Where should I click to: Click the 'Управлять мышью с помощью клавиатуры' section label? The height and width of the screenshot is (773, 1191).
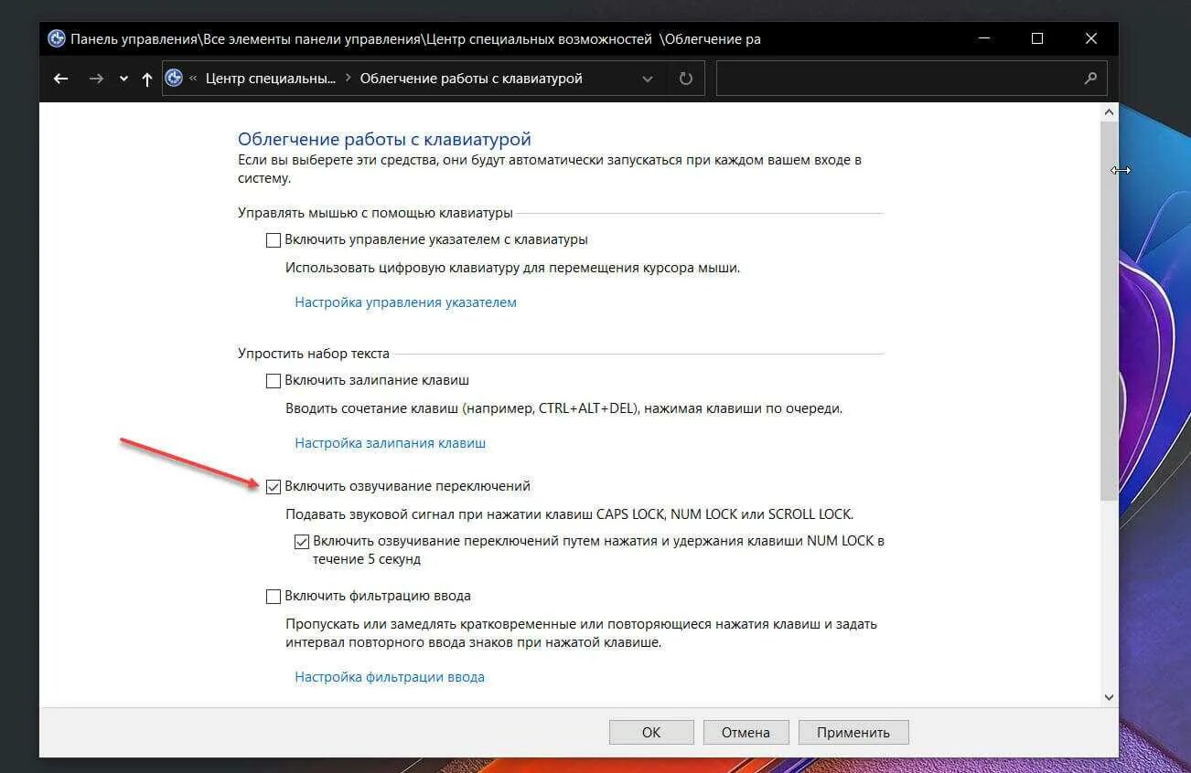coord(375,213)
